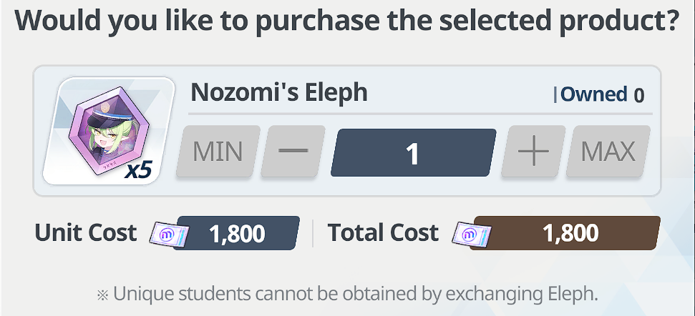This screenshot has width=695, height=316.
Task: Click the Nozomi's Eleph item thumbnail
Action: 109,131
